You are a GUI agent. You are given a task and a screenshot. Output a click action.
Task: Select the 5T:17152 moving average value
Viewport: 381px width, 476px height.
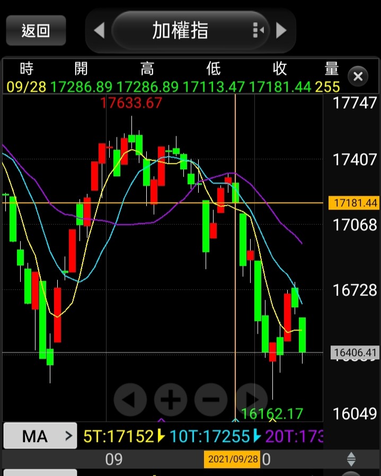point(119,437)
